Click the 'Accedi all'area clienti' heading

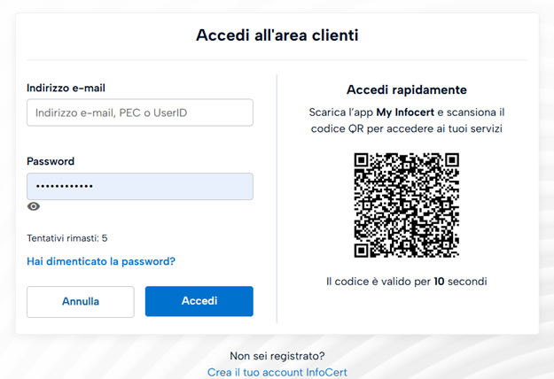(x=277, y=35)
